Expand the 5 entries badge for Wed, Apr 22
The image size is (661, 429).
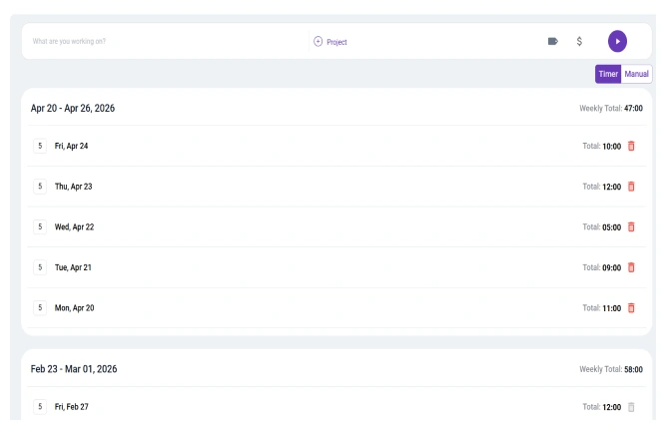[x=40, y=226]
